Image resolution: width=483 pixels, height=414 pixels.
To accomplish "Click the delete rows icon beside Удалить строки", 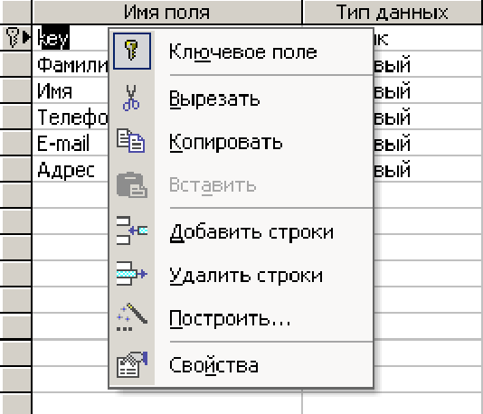I will 132,273.
